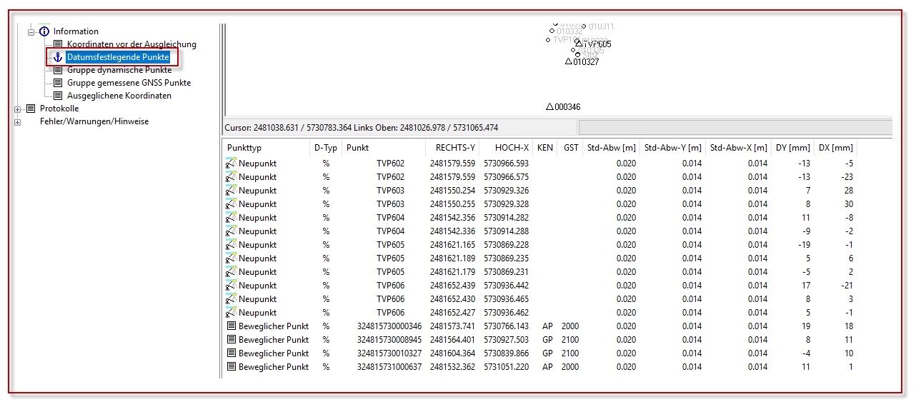
Task: Select triangle marker 000346 in map view
Action: point(549,107)
